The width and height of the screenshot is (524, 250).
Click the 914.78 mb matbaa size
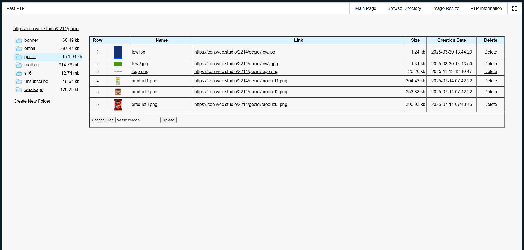[x=69, y=65]
